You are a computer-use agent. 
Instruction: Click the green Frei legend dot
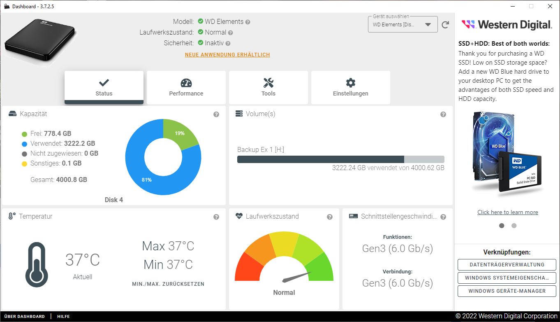pyautogui.click(x=24, y=134)
